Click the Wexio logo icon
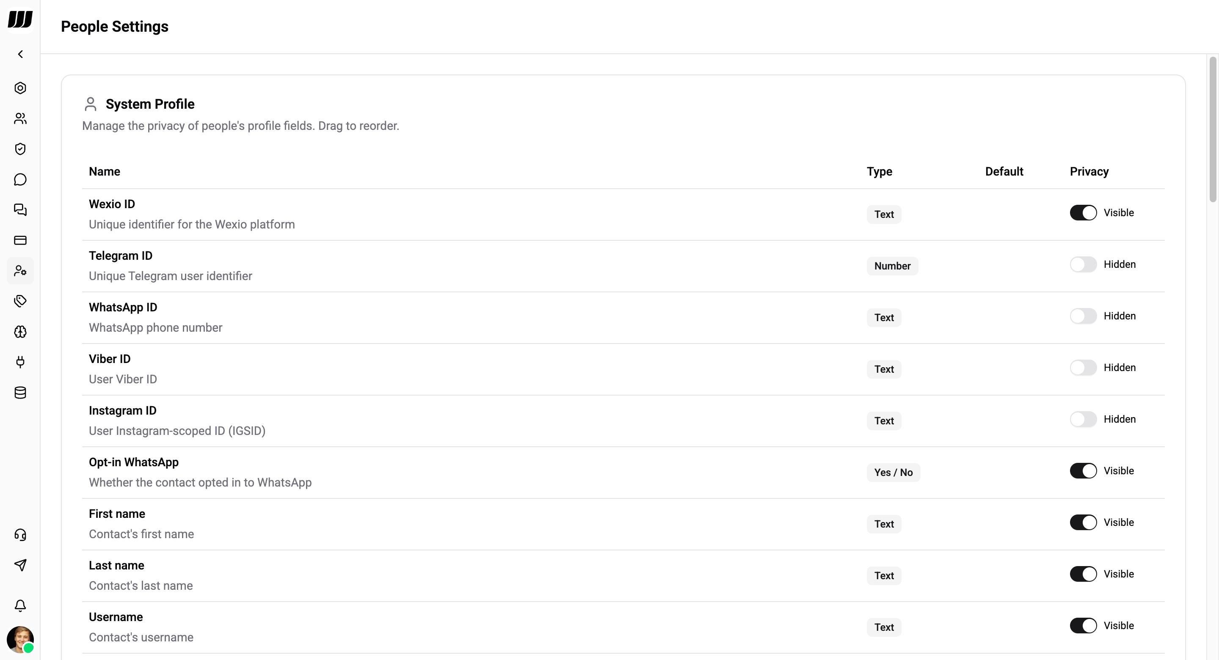The height and width of the screenshot is (660, 1219). [20, 19]
